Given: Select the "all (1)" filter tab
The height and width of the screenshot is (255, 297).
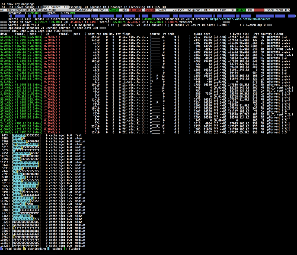Looking at the screenshot, I should pos(7,7).
